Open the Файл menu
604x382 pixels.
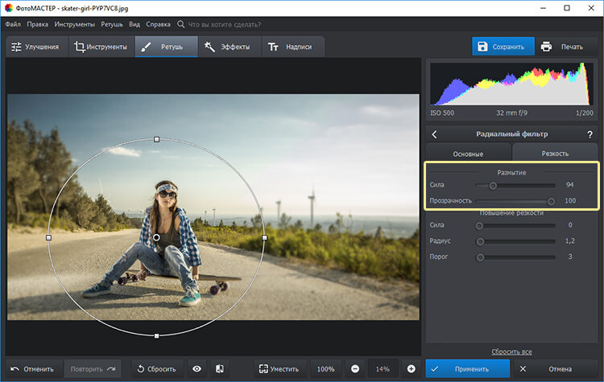pos(13,23)
